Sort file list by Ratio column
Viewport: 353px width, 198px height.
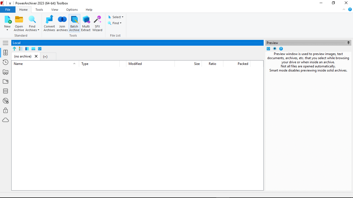click(212, 64)
